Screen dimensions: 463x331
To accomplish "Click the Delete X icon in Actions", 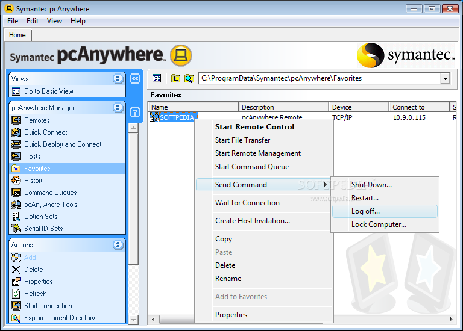I will [x=16, y=270].
